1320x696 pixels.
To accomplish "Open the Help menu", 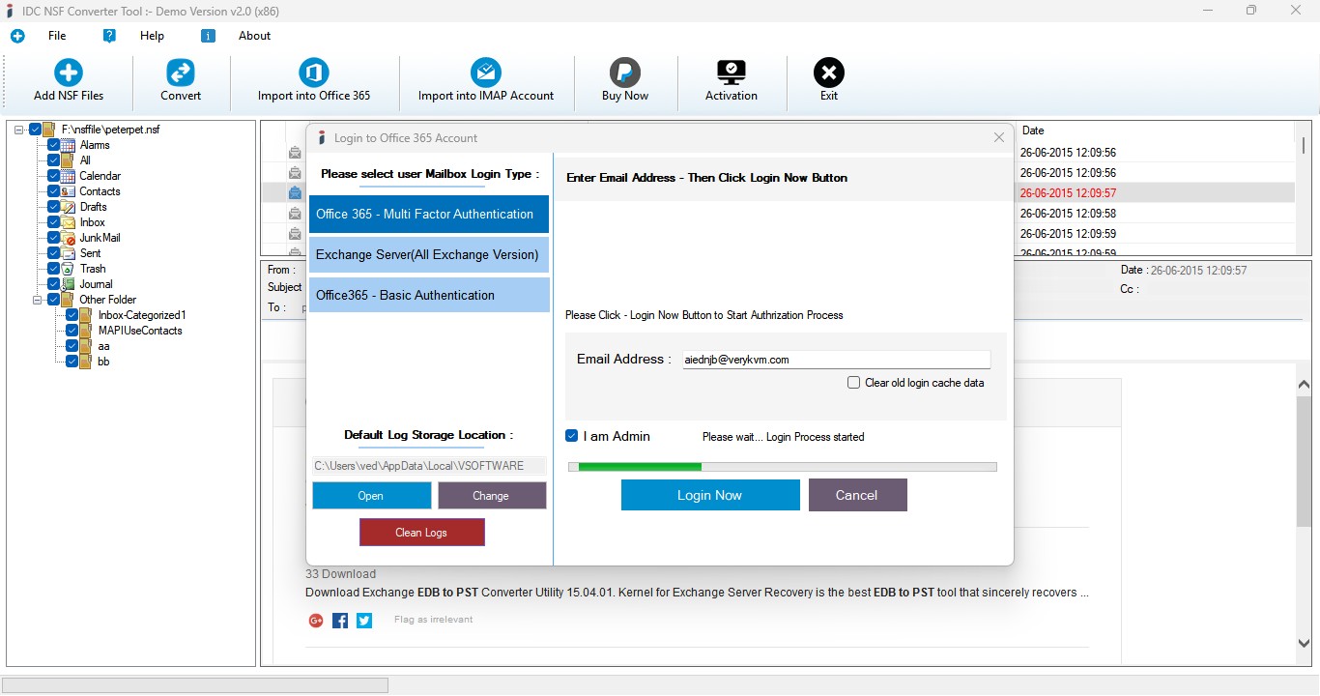I will [153, 36].
